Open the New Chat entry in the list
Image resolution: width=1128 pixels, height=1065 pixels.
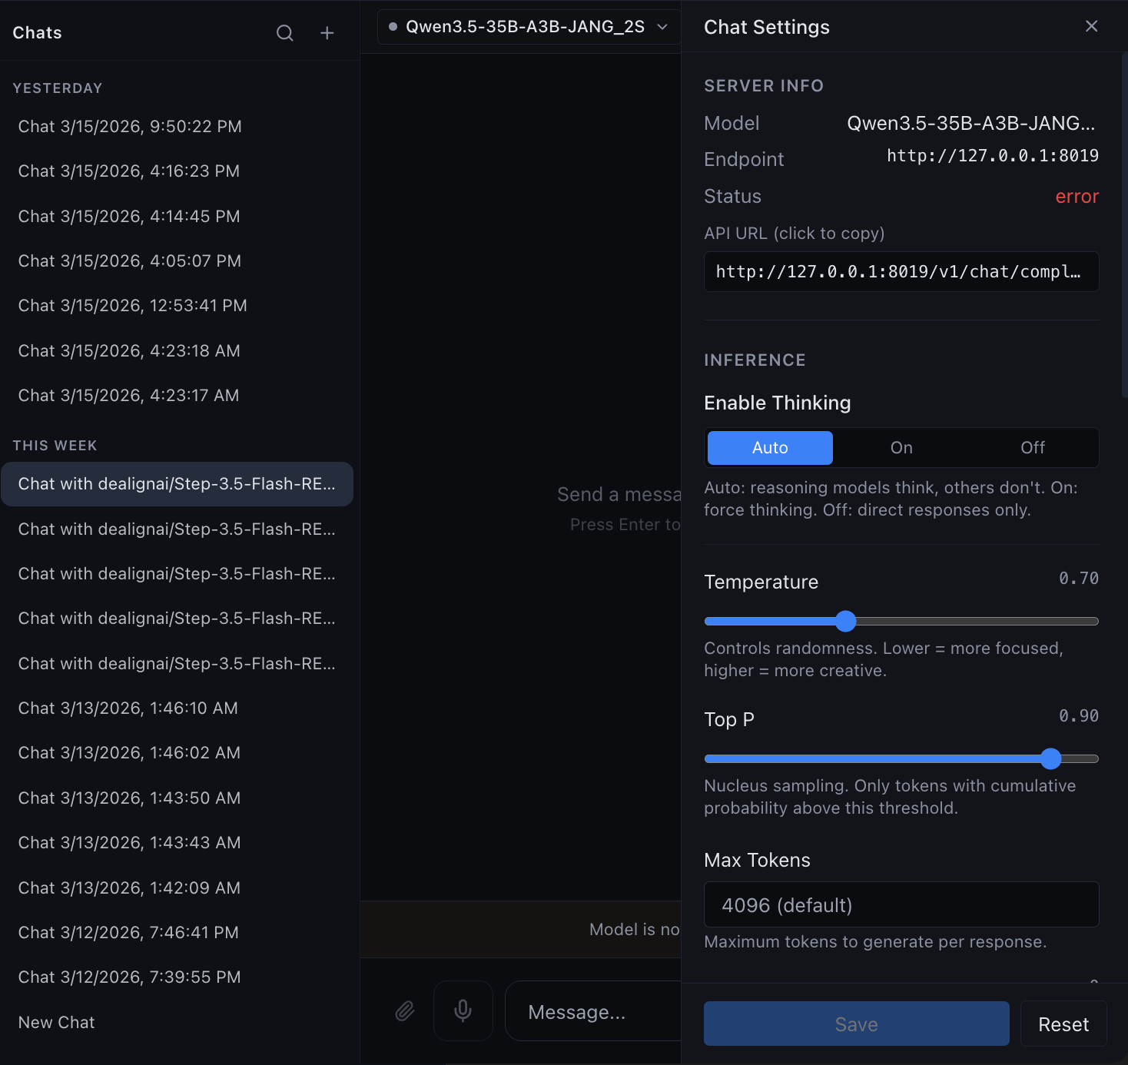pyautogui.click(x=177, y=1023)
